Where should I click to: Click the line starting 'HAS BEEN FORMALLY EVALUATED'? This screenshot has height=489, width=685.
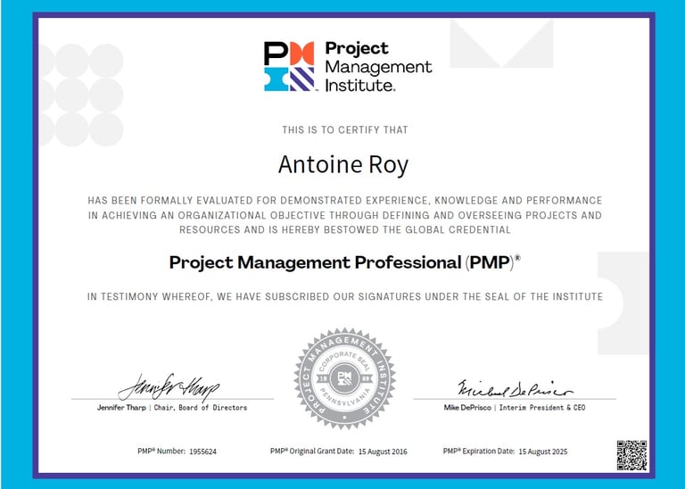[x=344, y=200]
